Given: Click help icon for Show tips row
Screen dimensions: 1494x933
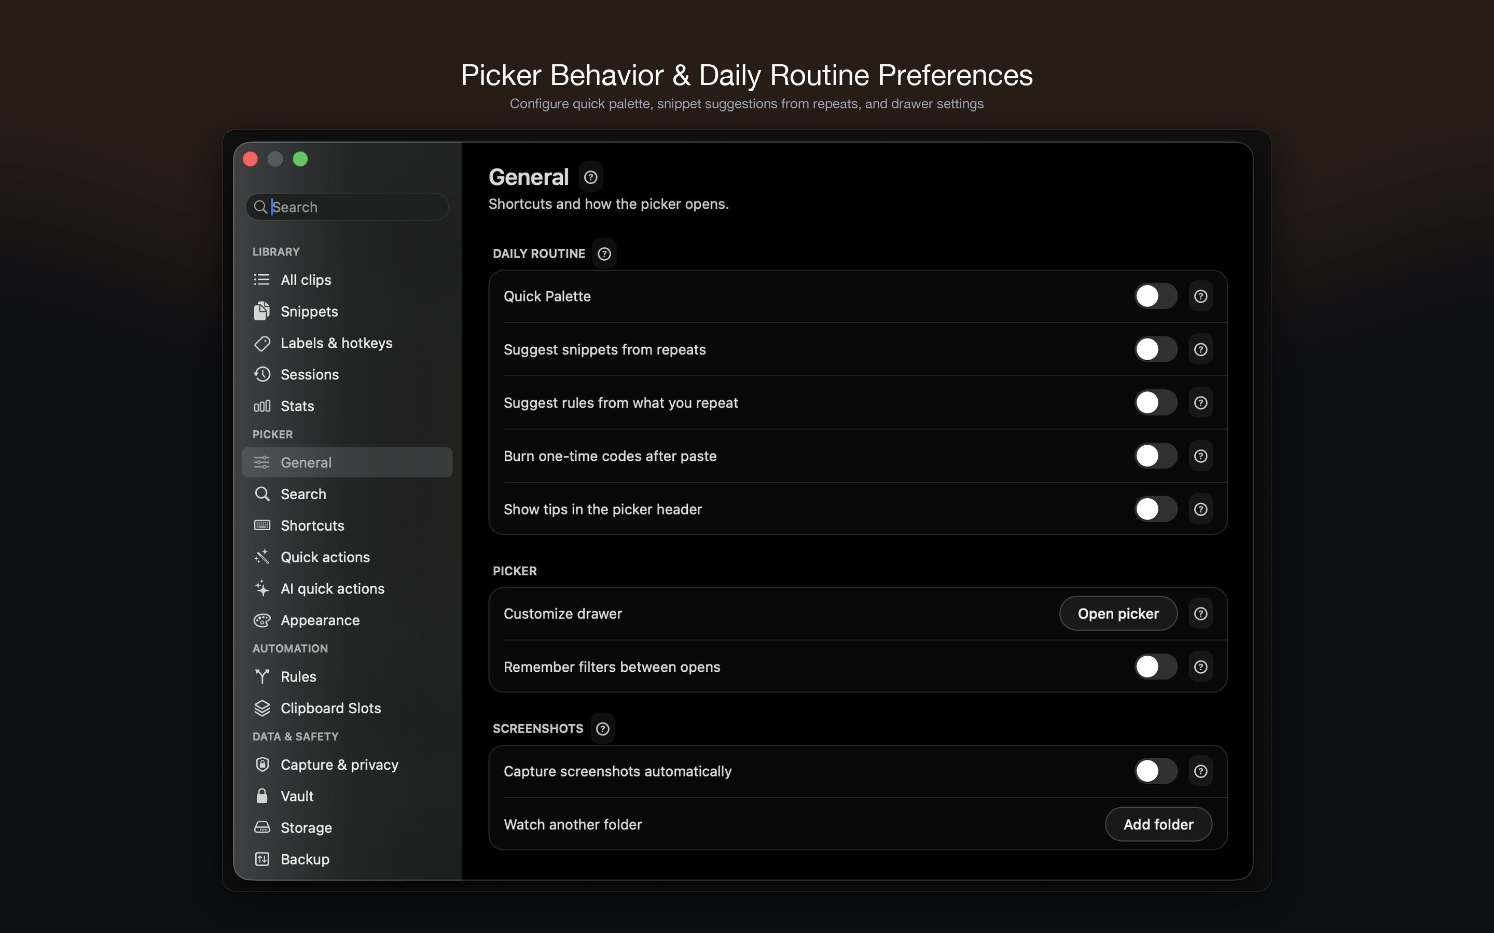Looking at the screenshot, I should [x=1200, y=509].
